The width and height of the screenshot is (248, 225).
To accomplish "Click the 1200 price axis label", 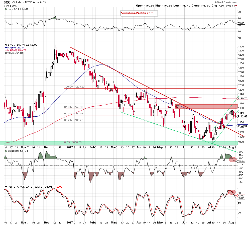I will point(241,90).
